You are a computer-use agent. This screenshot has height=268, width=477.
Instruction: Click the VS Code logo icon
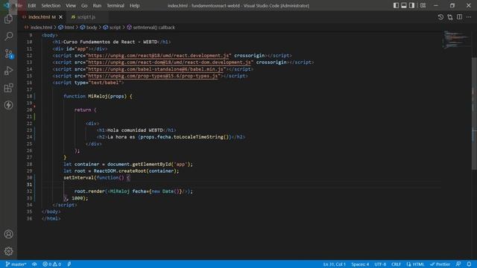tap(7, 5)
